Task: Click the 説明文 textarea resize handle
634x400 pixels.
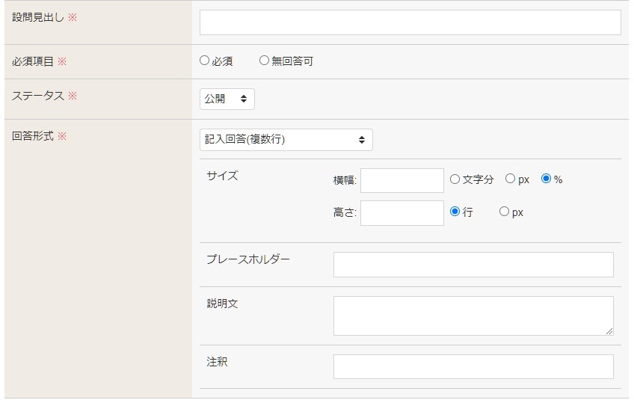Action: pyautogui.click(x=609, y=331)
